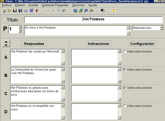The image size is (165, 121).
Task: Open the Archivo menu
Action: (x=7, y=5)
